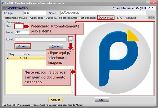Click the Local file path field
This screenshot has height=108, width=158.
(41, 39)
